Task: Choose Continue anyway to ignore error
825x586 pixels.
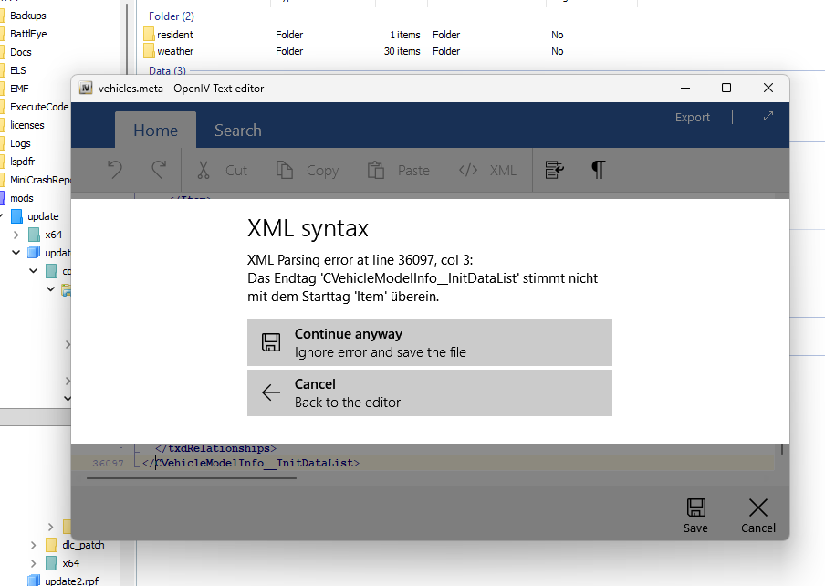Action: coord(430,342)
